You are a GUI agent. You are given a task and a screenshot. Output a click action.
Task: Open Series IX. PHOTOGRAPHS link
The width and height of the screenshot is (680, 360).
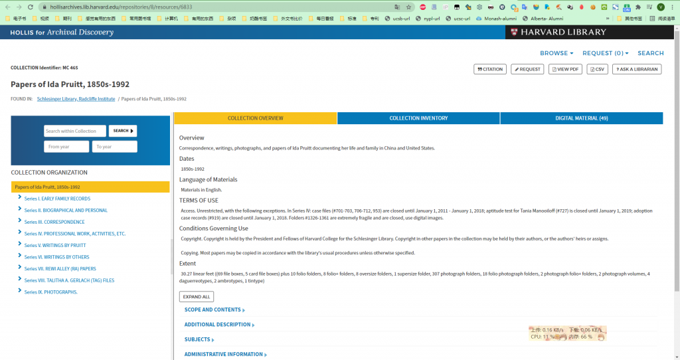click(50, 292)
